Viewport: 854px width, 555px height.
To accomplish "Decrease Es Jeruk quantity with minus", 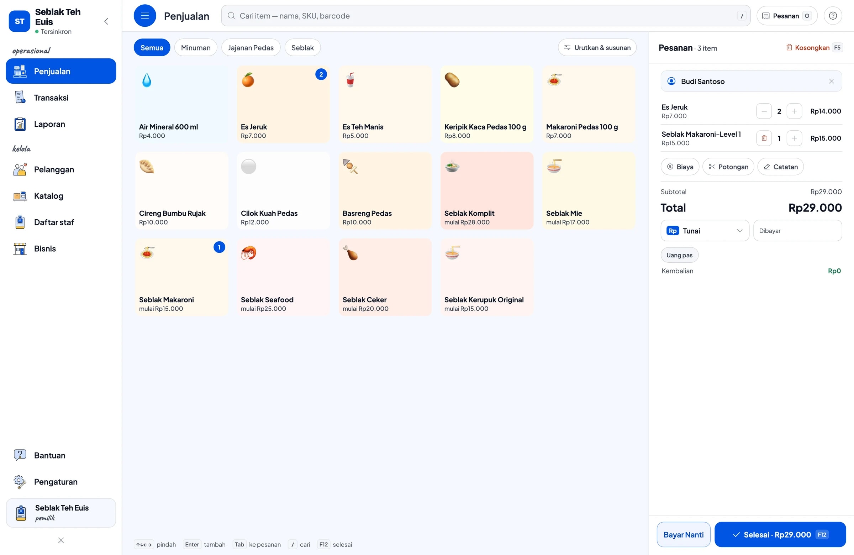I will [x=764, y=111].
